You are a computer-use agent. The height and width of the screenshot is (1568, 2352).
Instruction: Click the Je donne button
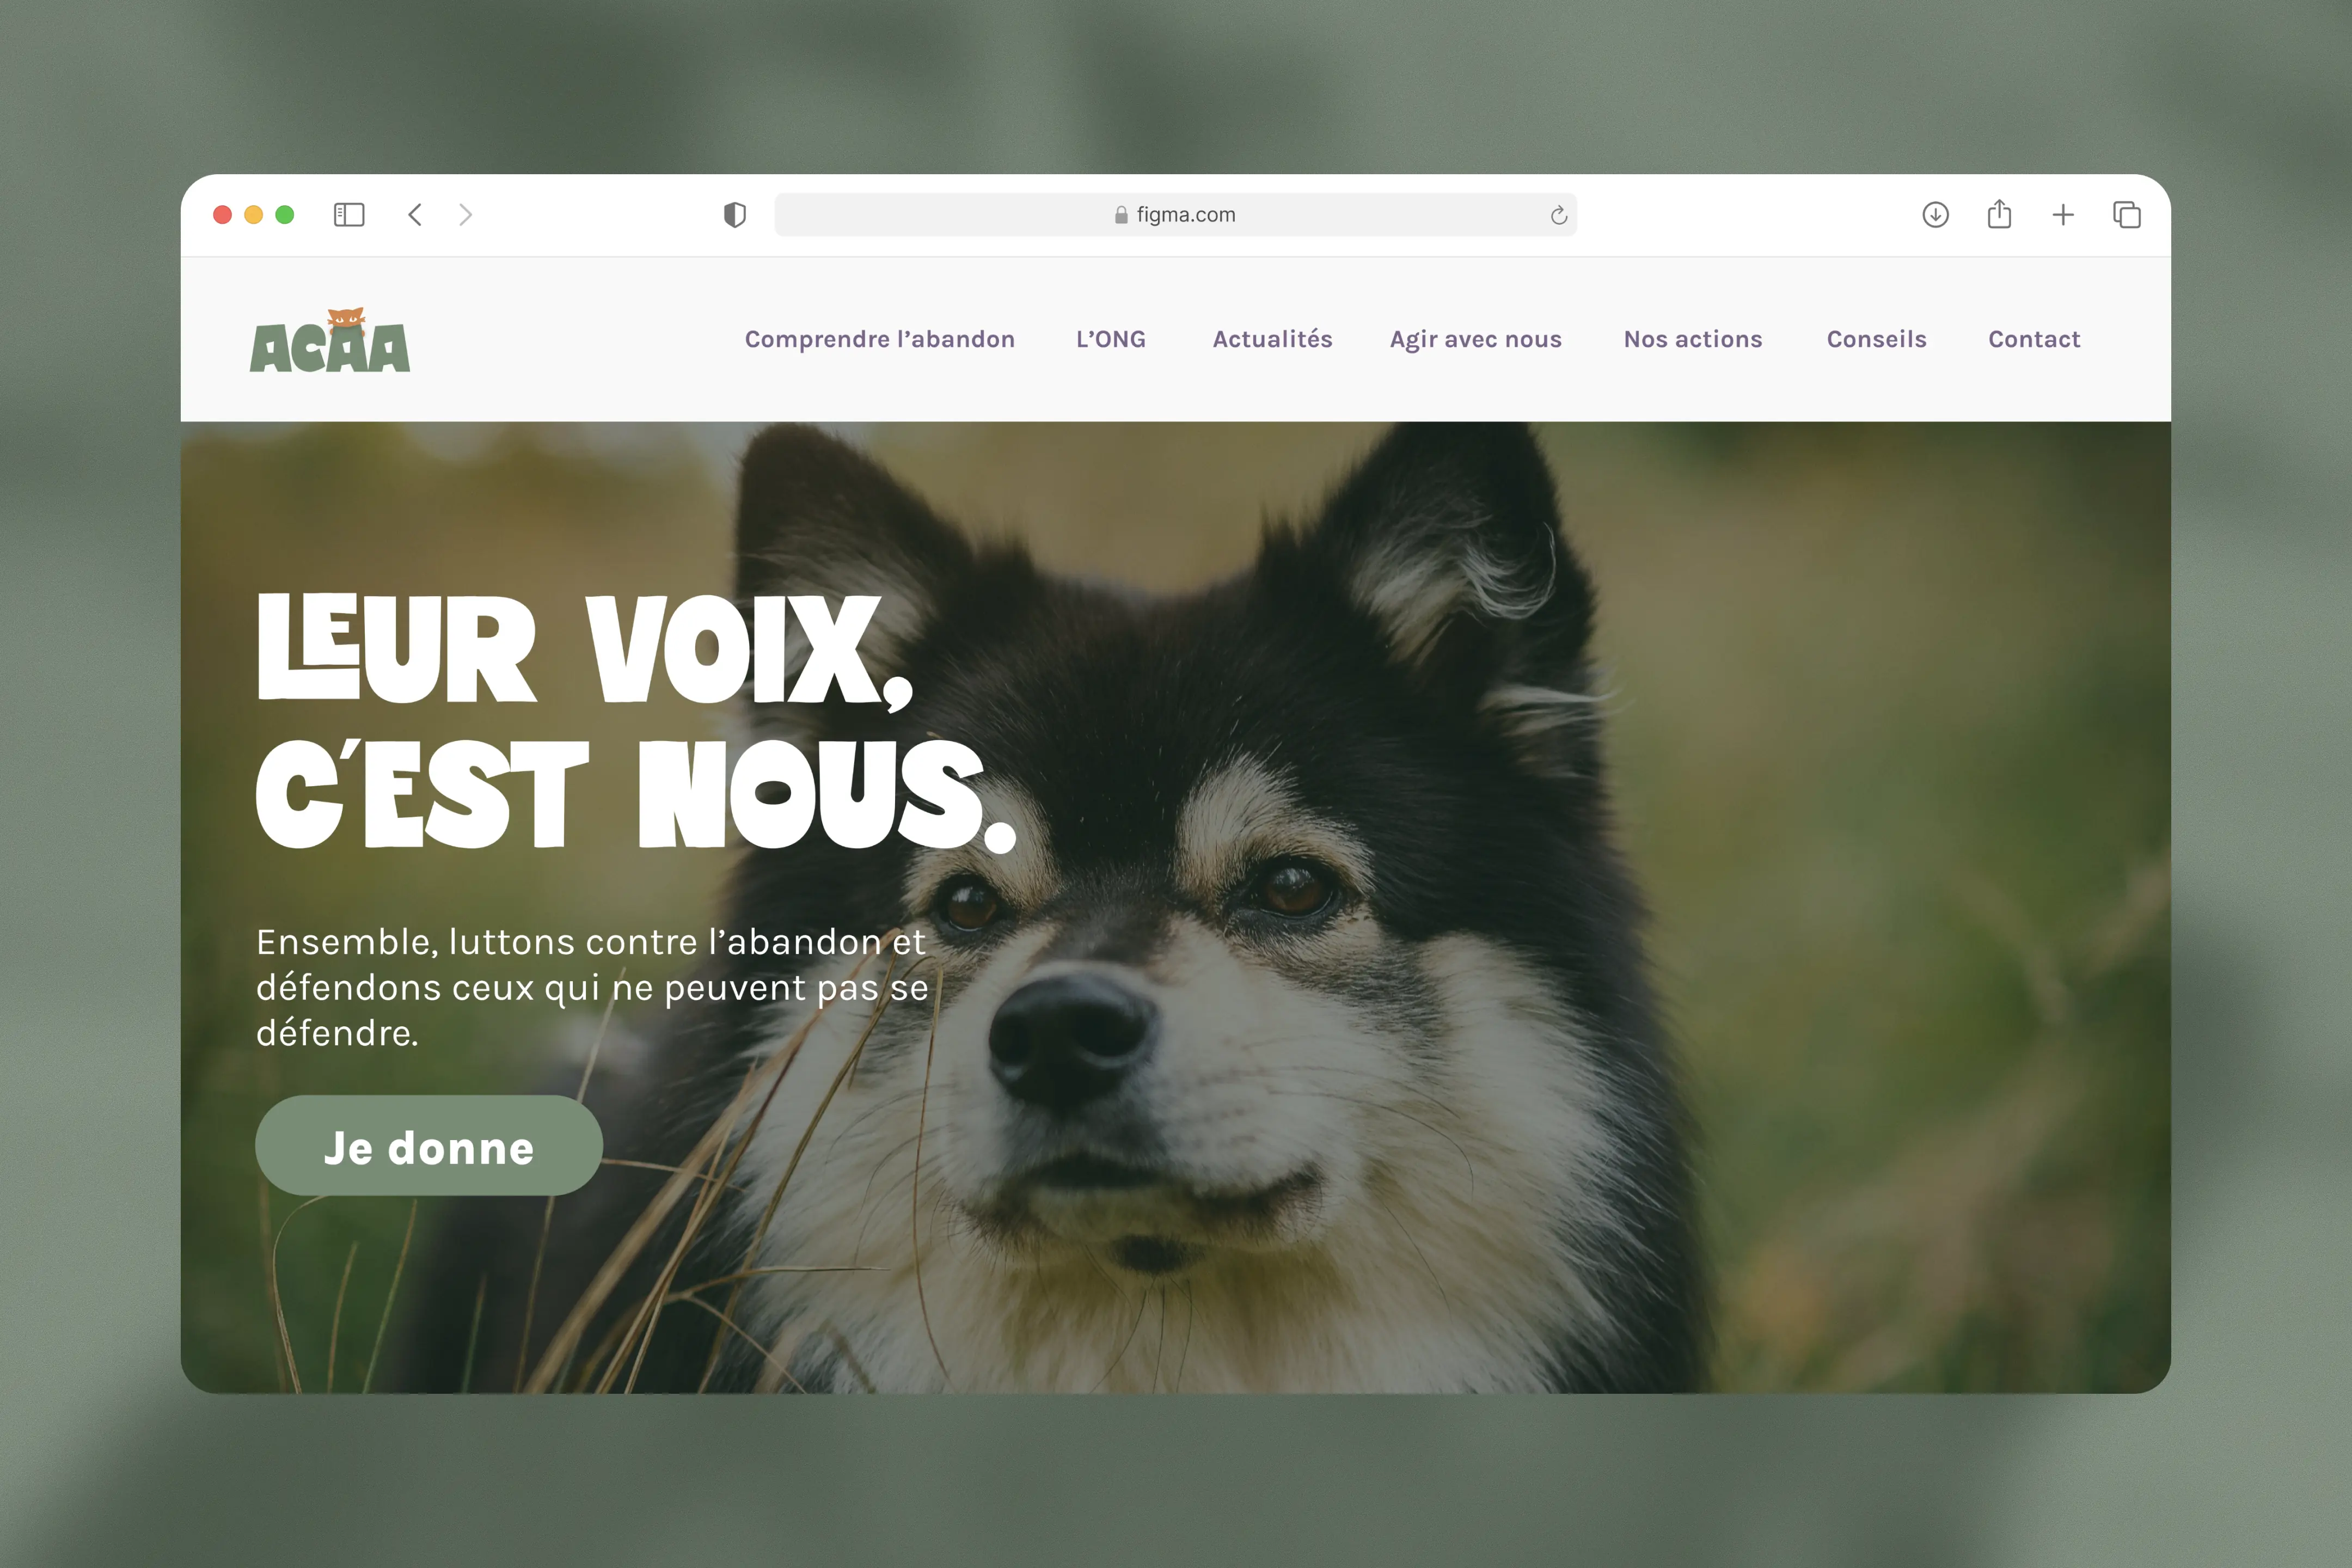tap(429, 1146)
